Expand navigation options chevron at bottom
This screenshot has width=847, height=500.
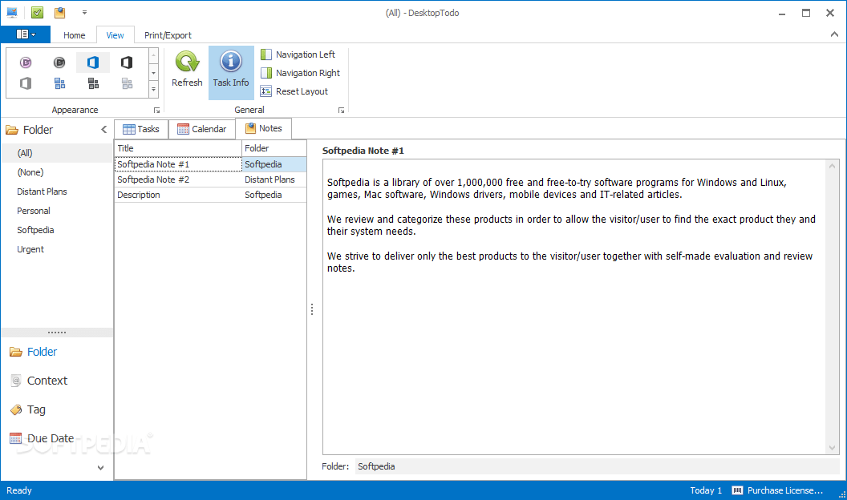(100, 468)
